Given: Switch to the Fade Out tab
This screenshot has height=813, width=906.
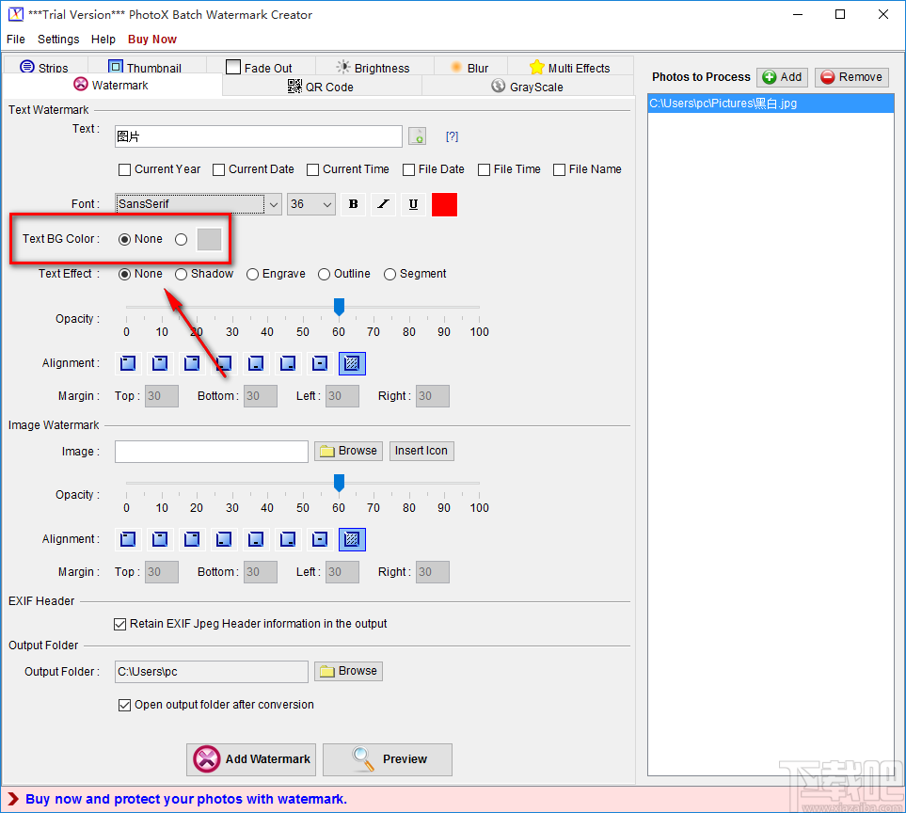Looking at the screenshot, I should pos(260,67).
